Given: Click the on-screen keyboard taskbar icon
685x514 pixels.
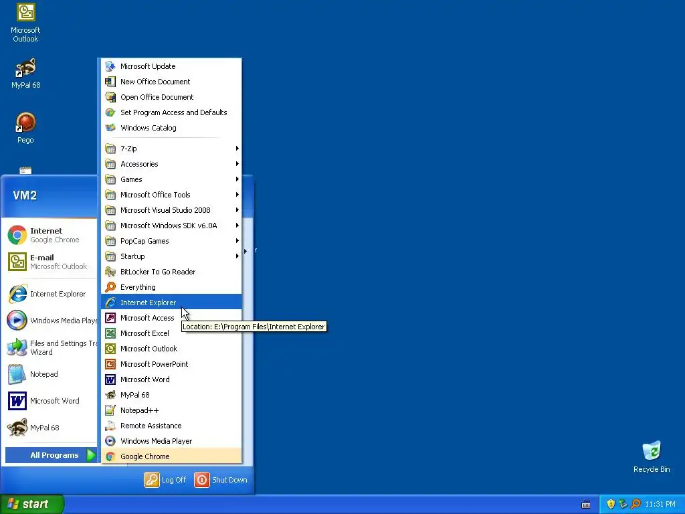Looking at the screenshot, I should pyautogui.click(x=586, y=505).
